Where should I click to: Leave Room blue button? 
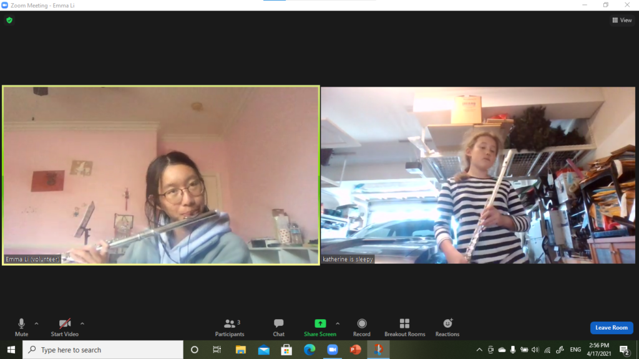[x=612, y=328]
